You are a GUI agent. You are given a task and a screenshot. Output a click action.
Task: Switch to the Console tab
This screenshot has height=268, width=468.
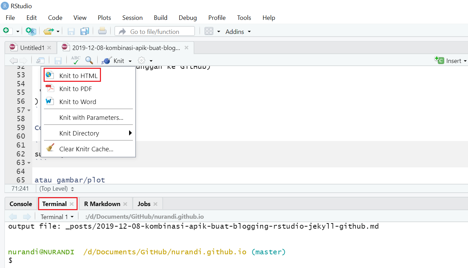tap(21, 204)
